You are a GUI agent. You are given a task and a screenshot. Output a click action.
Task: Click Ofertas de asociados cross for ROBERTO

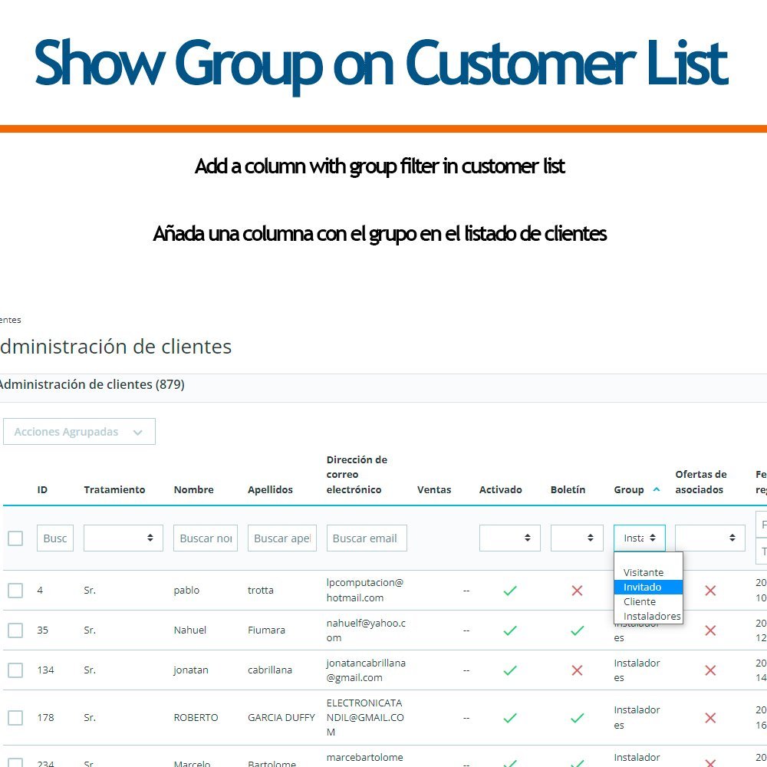point(710,718)
